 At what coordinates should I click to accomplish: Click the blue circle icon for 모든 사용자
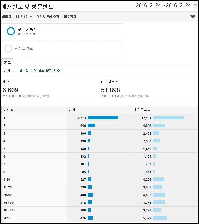11,31
